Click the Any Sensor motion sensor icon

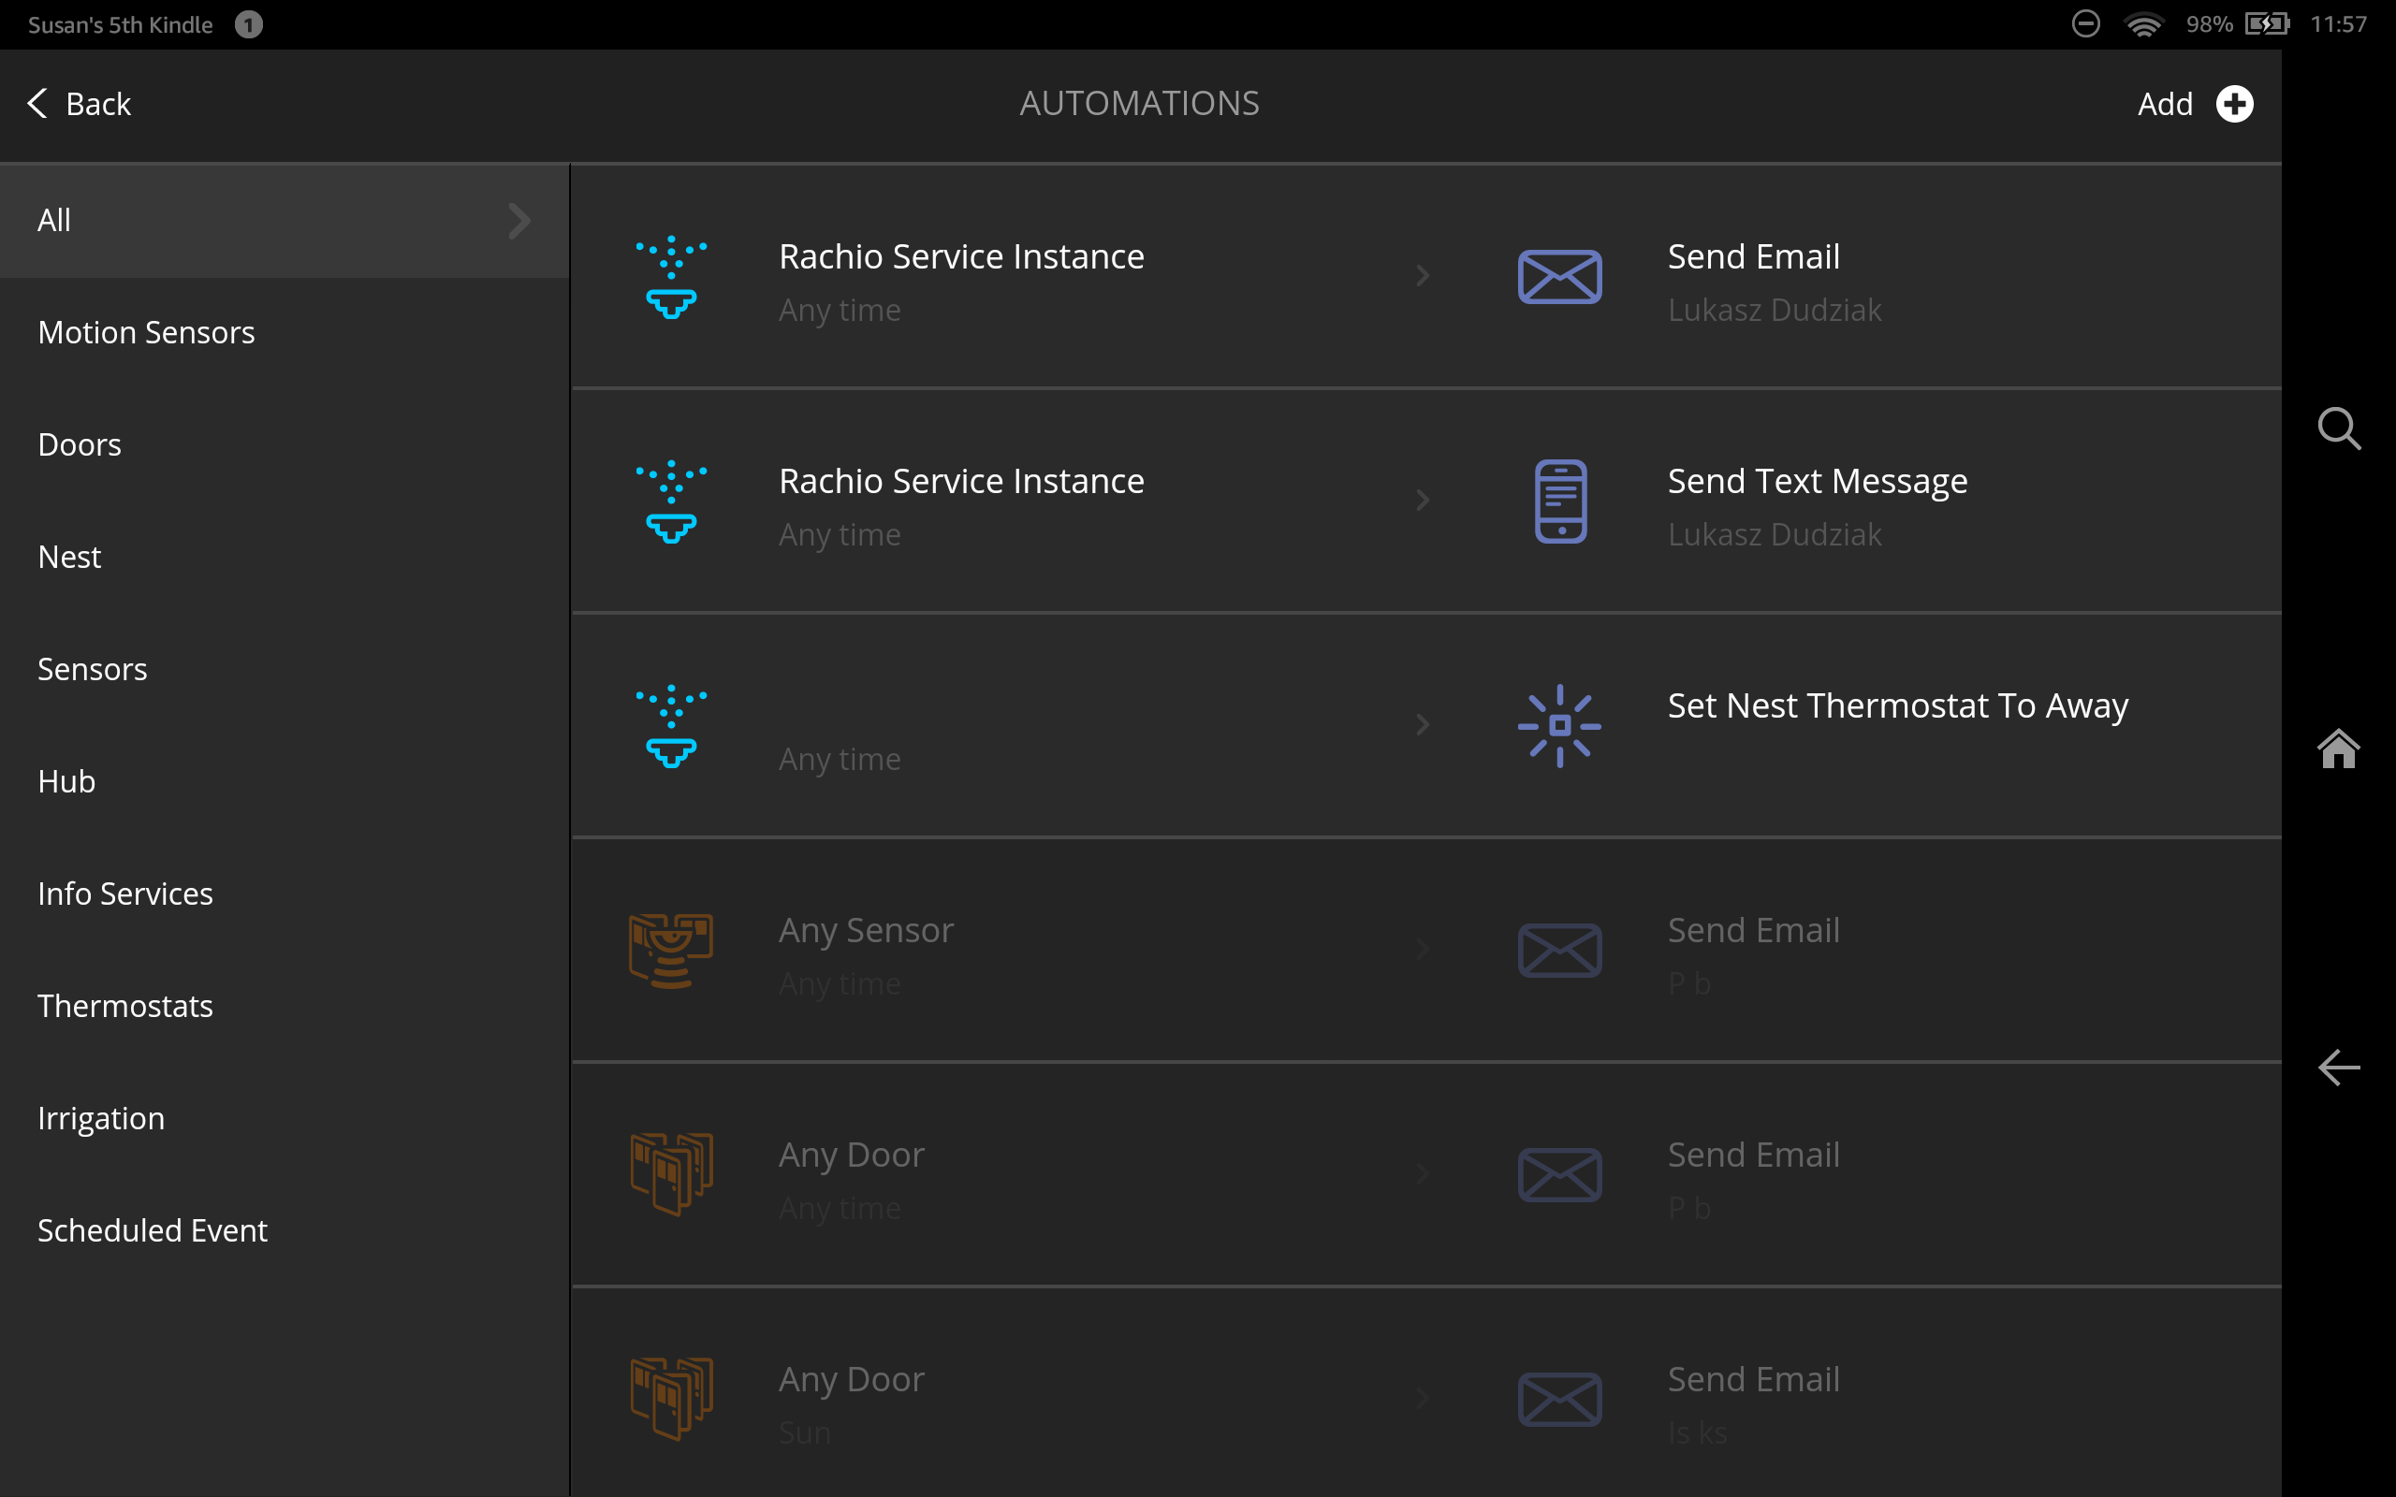671,951
